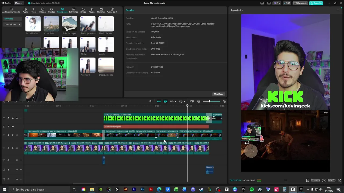344x193 pixels.
Task: Click the timeline playhead marker
Action: pos(187,106)
